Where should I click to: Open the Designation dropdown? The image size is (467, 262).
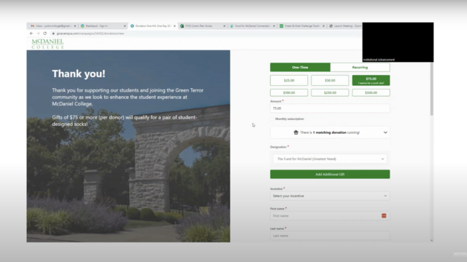click(330, 159)
